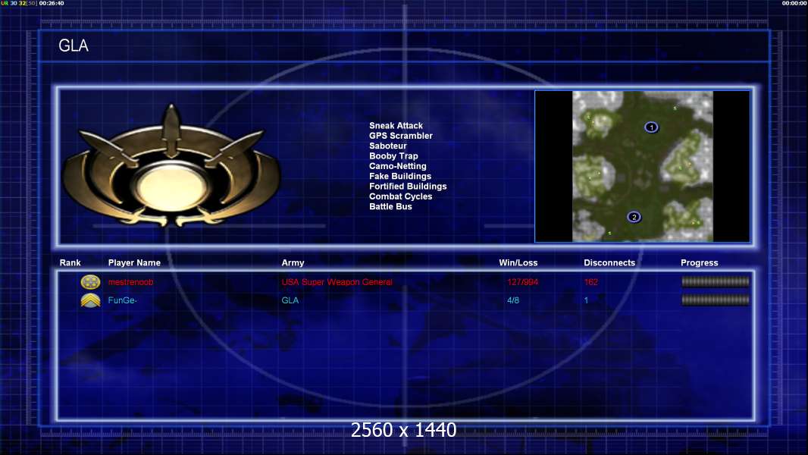Select GPS Scrambler in ability list
The height and width of the screenshot is (455, 808).
[400, 136]
